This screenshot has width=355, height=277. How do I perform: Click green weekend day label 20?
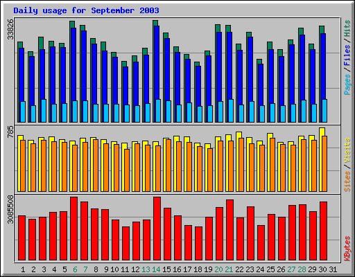218,269
